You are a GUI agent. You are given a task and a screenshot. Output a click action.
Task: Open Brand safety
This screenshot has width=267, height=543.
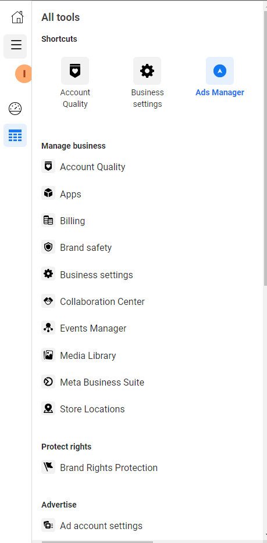pyautogui.click(x=77, y=247)
